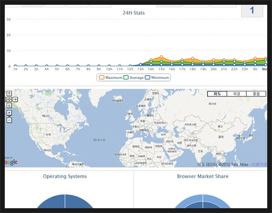Click the 미국 label on the map
Image resolution: width=272 pixels, height=213 pixels.
(48, 135)
